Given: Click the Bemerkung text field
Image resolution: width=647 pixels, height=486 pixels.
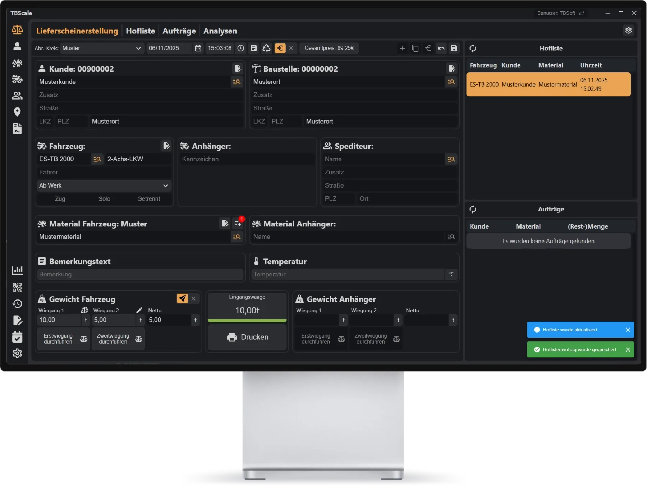Looking at the screenshot, I should 140,274.
